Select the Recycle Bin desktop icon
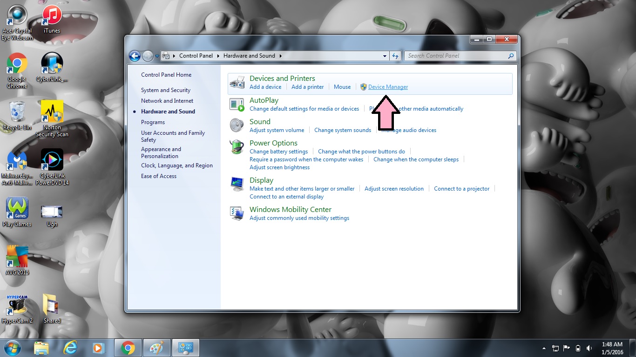The height and width of the screenshot is (357, 636). pos(17,116)
